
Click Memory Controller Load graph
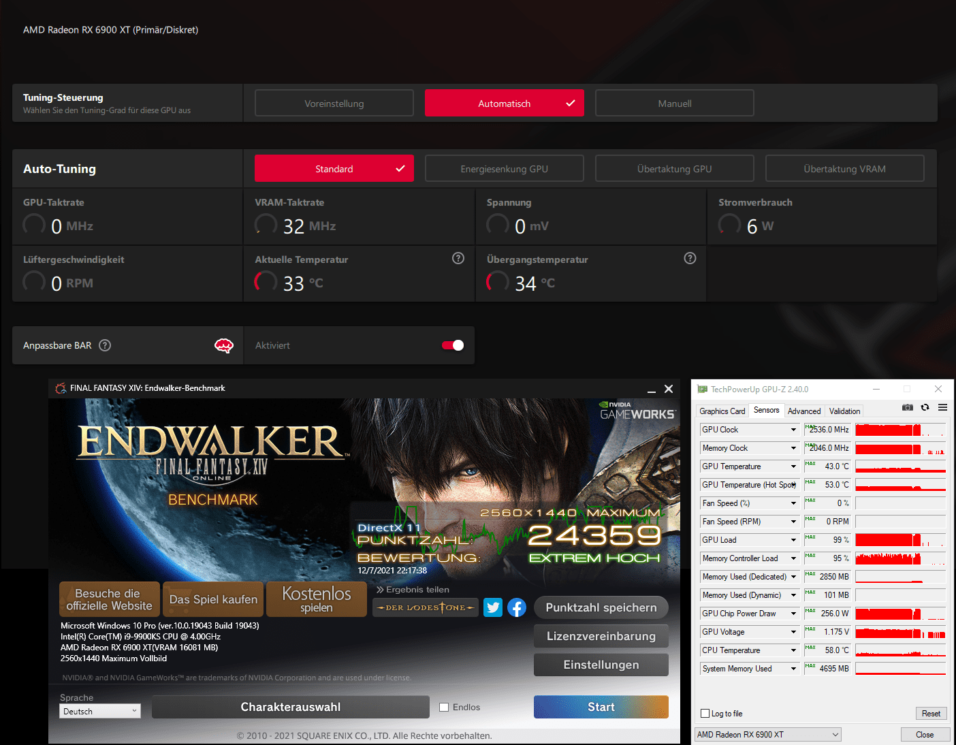pos(900,558)
